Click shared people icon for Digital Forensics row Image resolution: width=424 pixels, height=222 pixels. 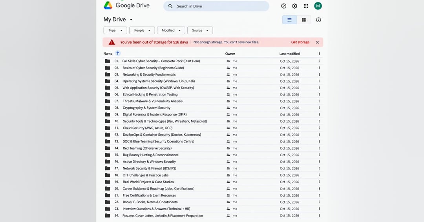228,114
